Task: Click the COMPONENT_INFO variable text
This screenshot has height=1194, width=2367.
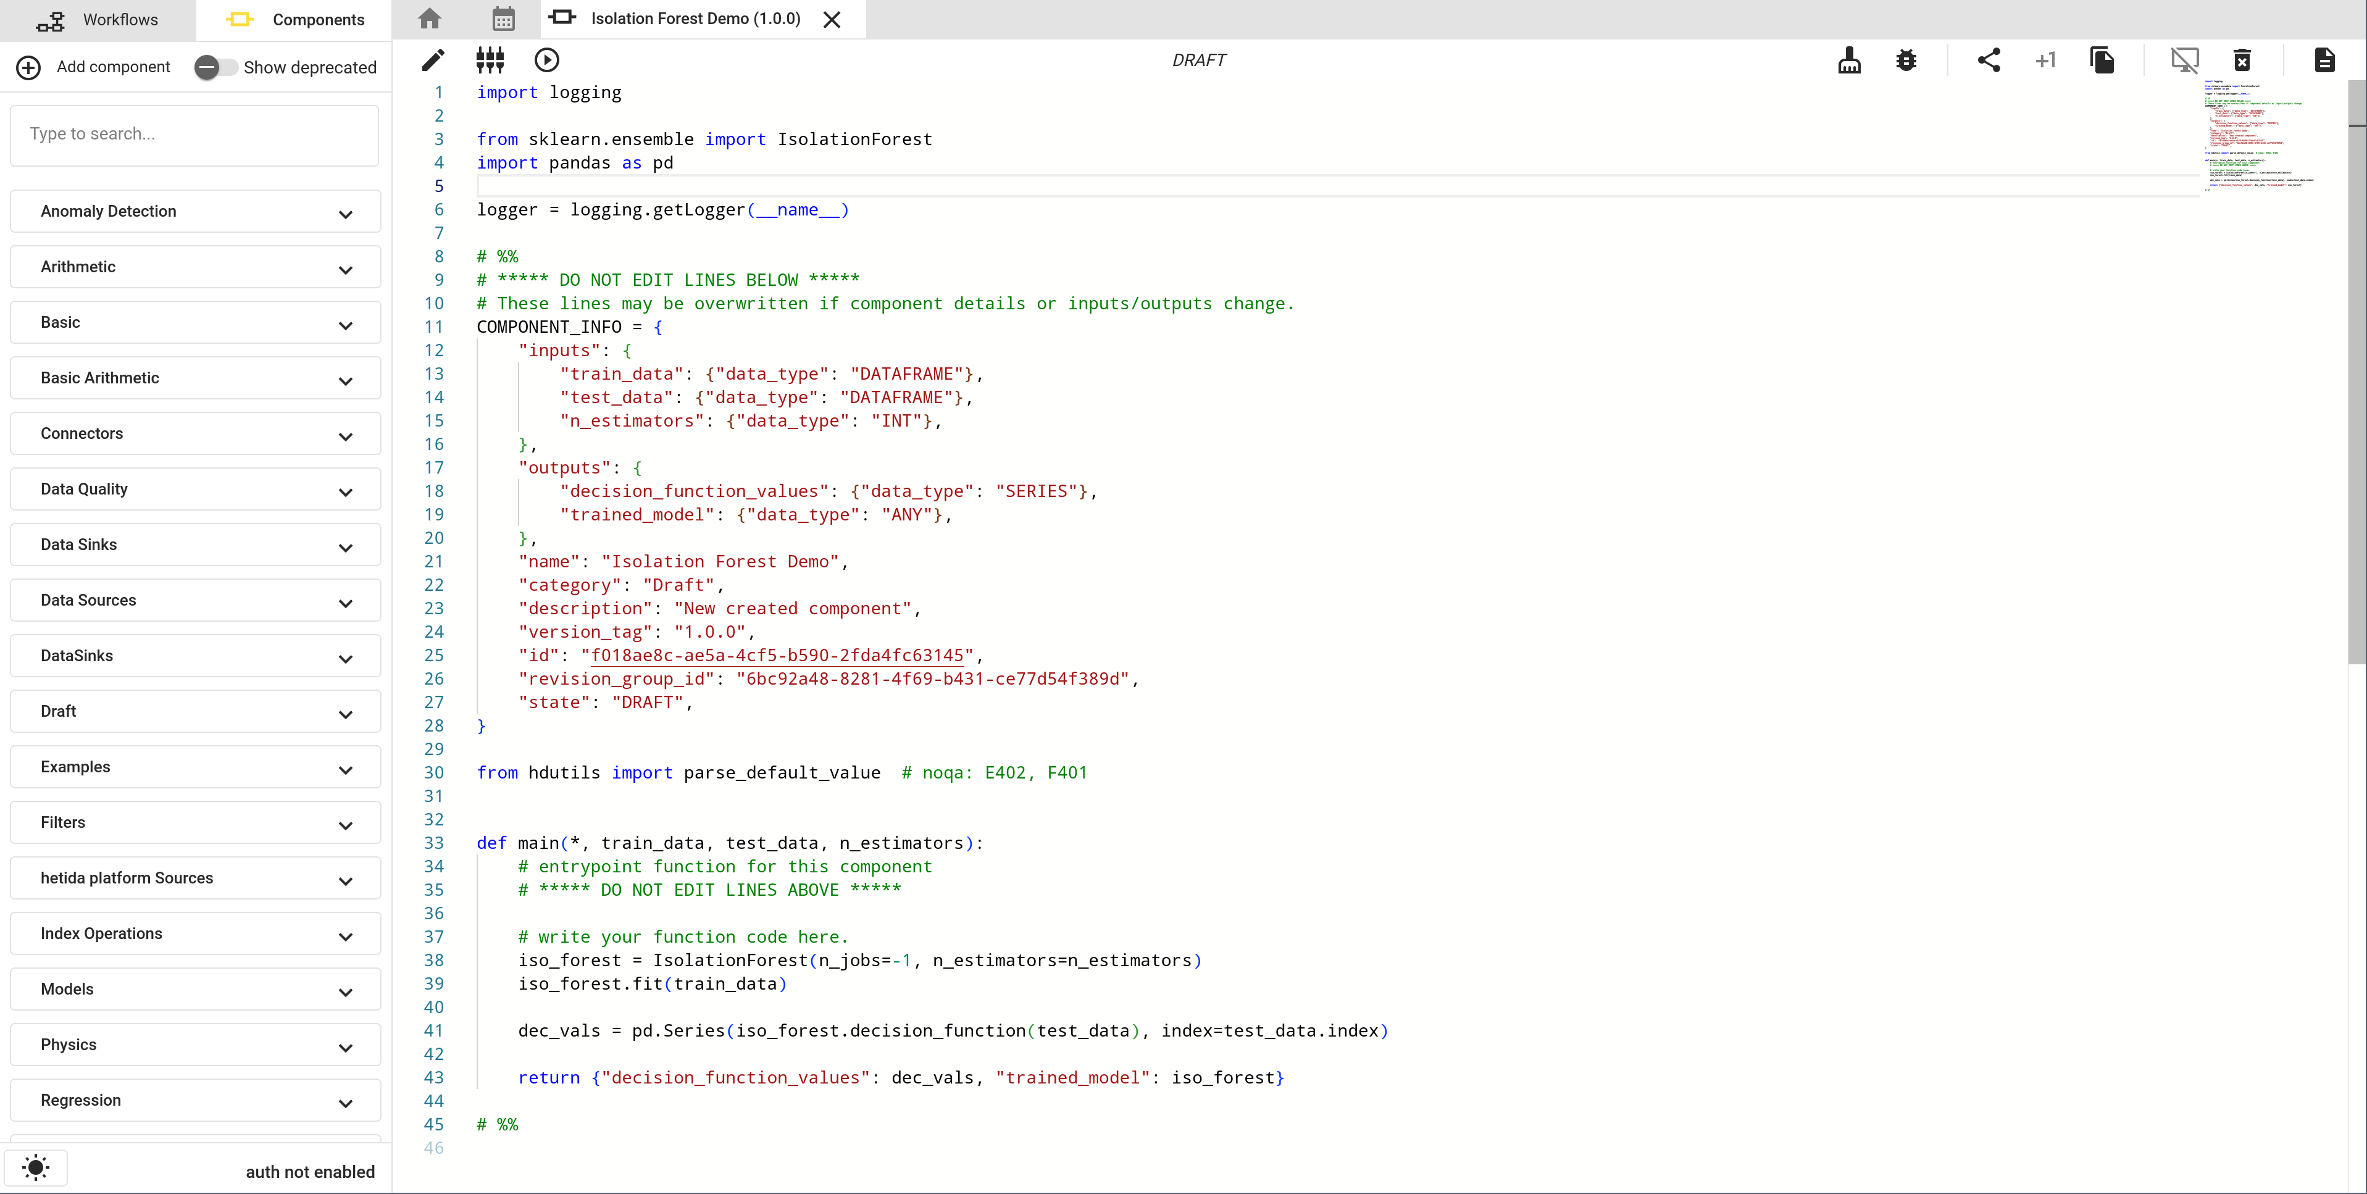Action: [549, 327]
